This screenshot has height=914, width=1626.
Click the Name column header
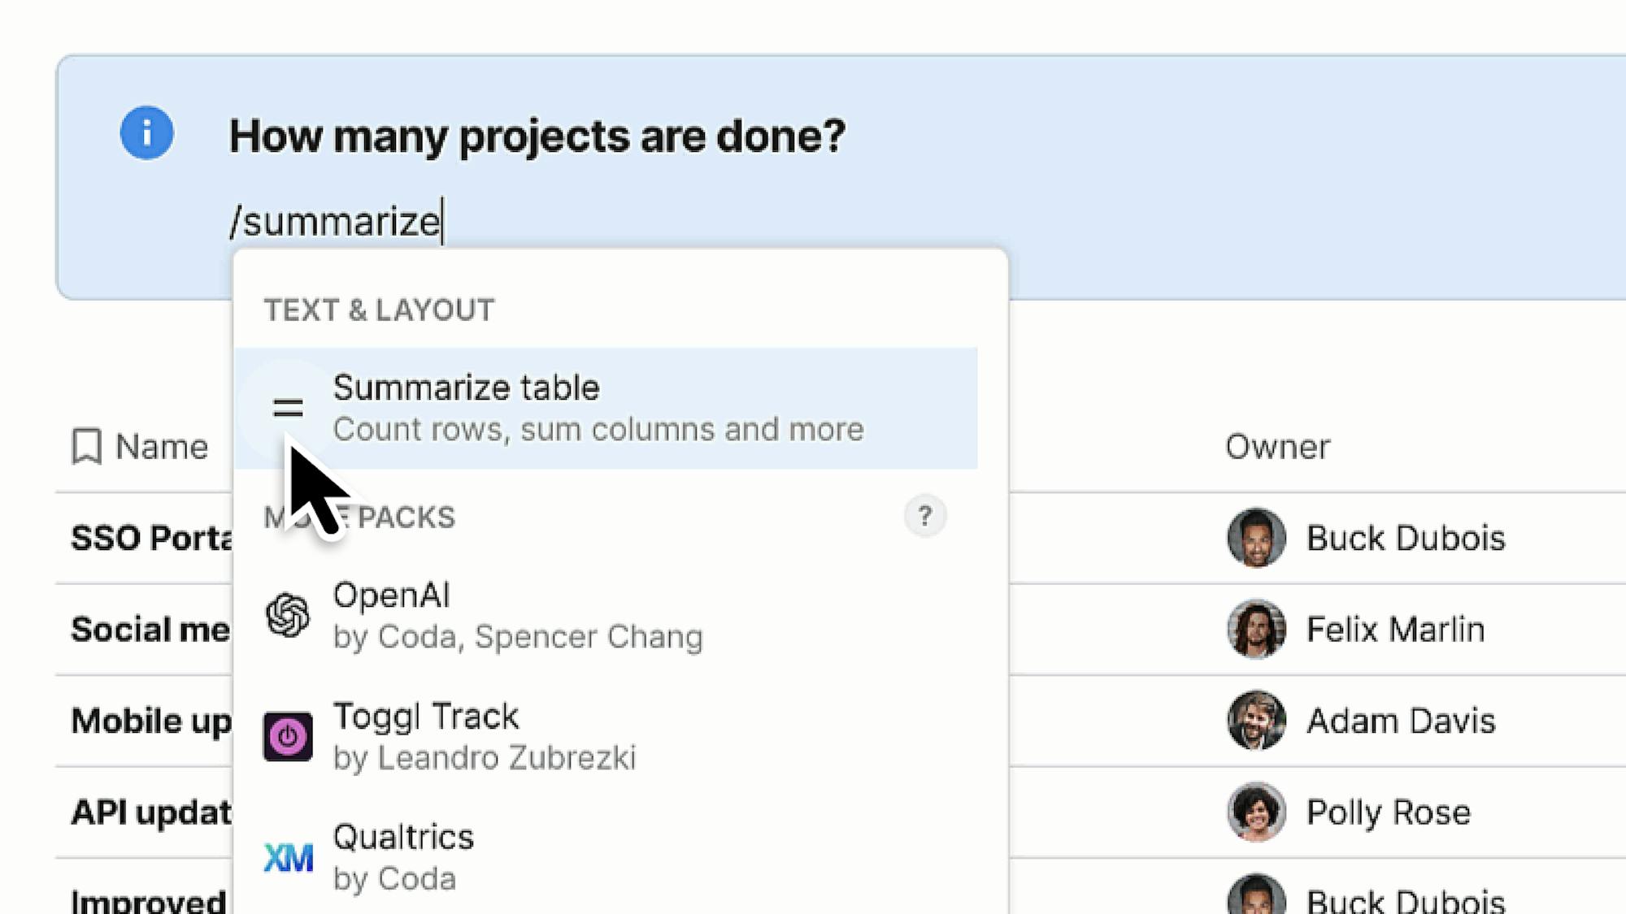(162, 447)
